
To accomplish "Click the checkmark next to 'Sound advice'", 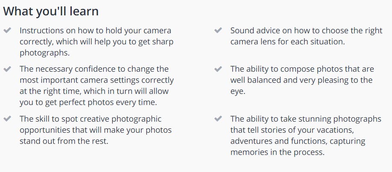I will 218,30.
